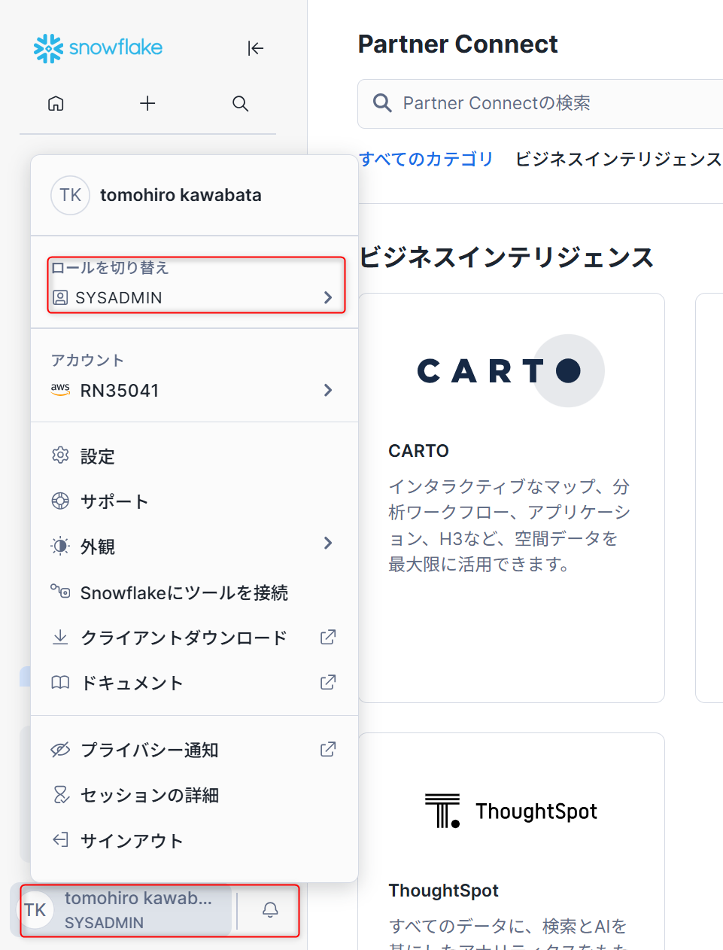The image size is (723, 950).
Task: Collapse the sidebar with the arrow icon
Action: [x=256, y=48]
